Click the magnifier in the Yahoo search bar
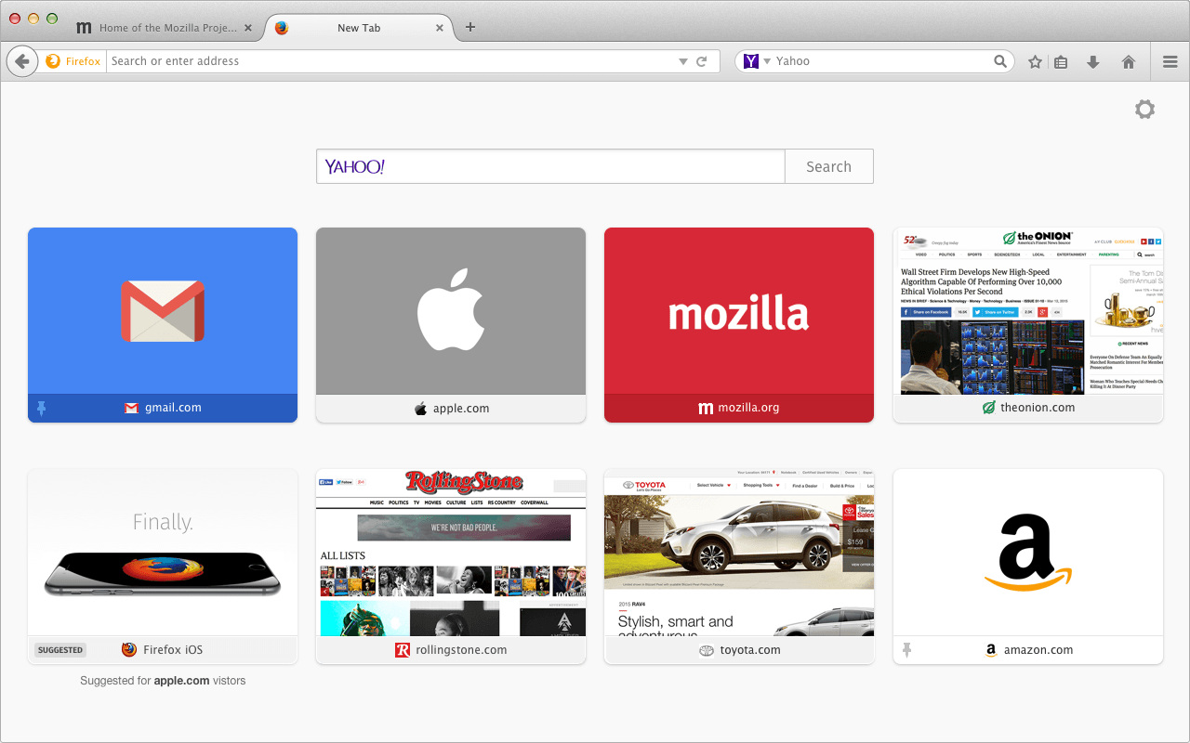This screenshot has height=743, width=1190. click(1000, 61)
